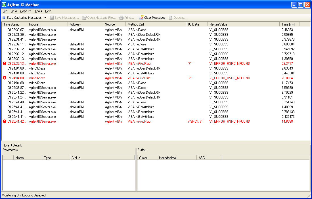Click the Print icon in toolbar
Viewport: 312px width, 199px height.
tap(122, 18)
